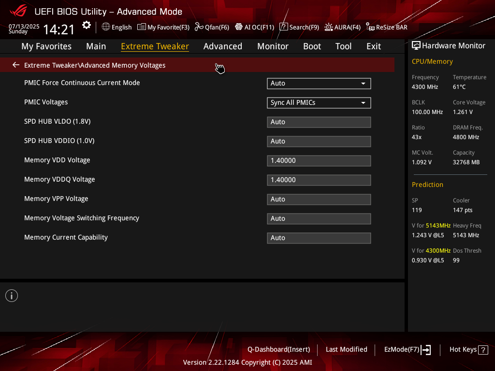Open the PMIC Voltages Sync All PMICs dropdown
Viewport: 495px width, 371px height.
click(319, 103)
